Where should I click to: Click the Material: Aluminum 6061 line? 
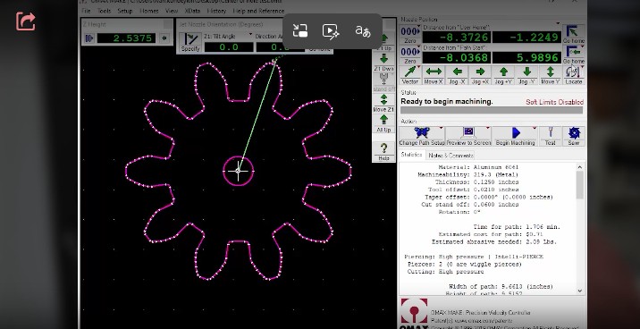[478, 167]
